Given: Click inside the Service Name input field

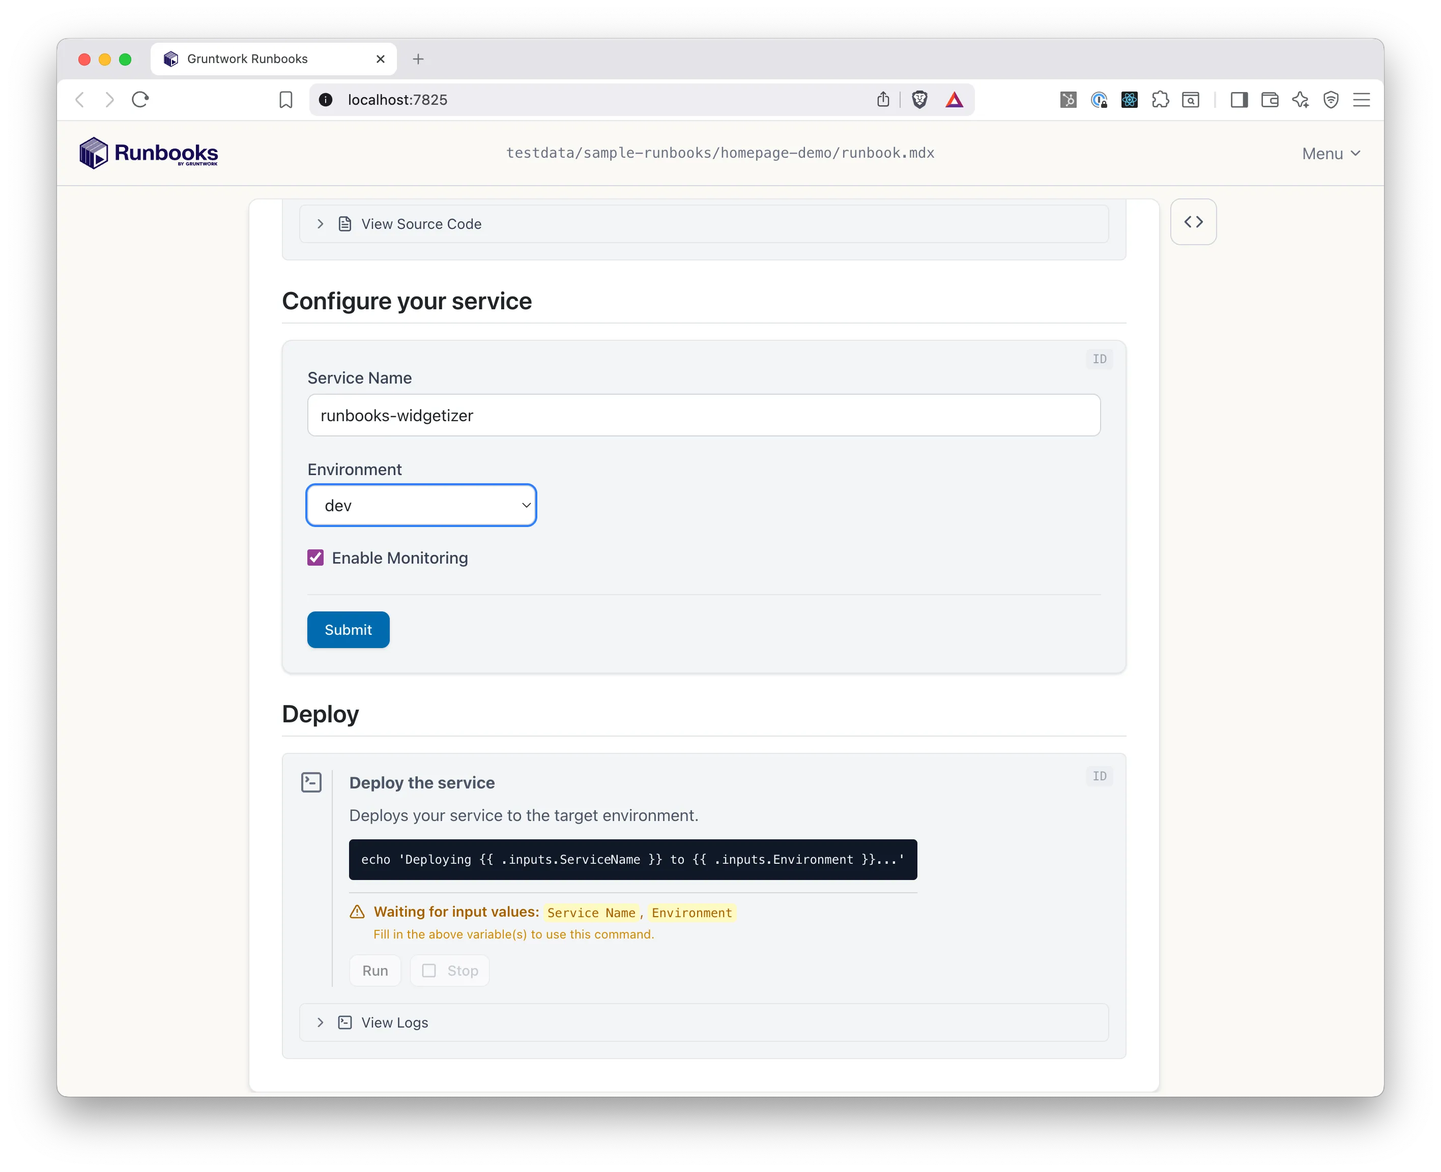Looking at the screenshot, I should click(x=703, y=415).
